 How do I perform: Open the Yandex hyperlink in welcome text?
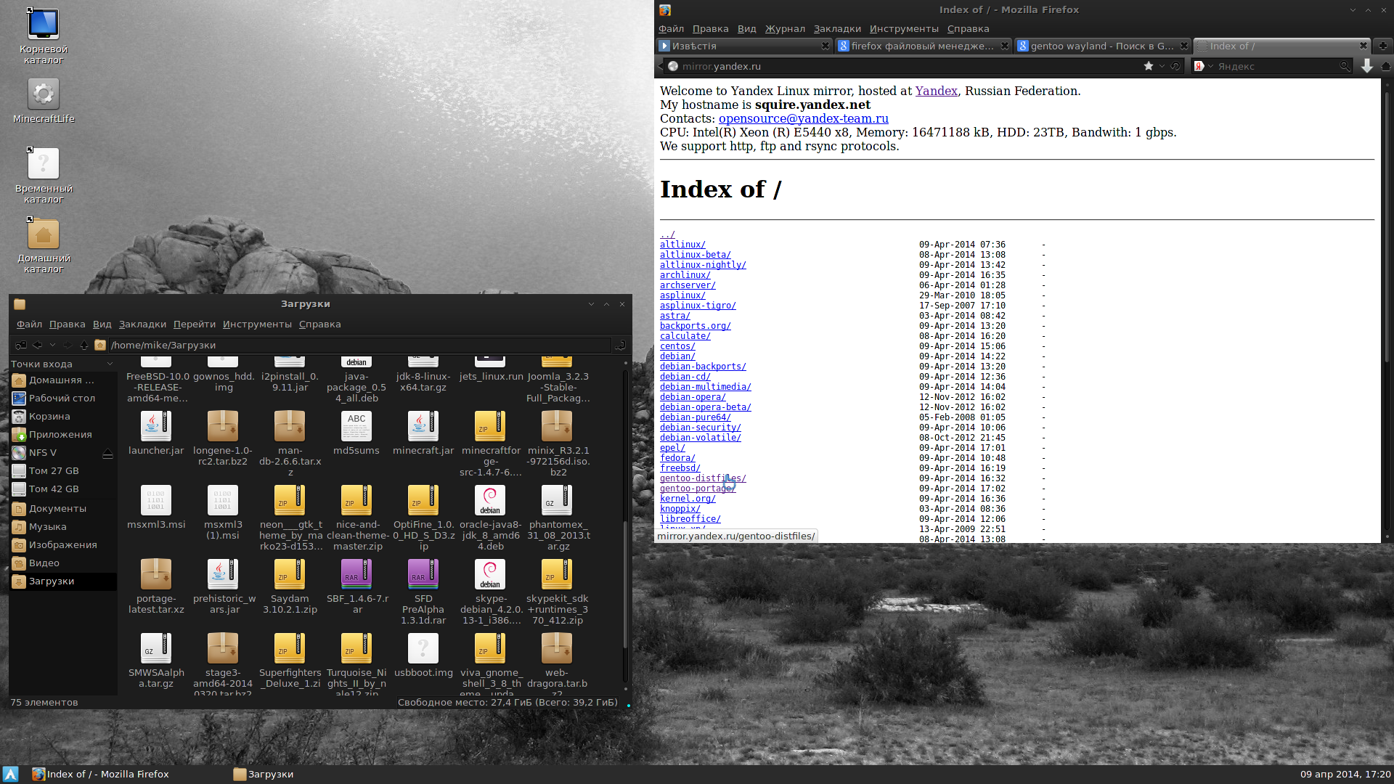coord(936,91)
